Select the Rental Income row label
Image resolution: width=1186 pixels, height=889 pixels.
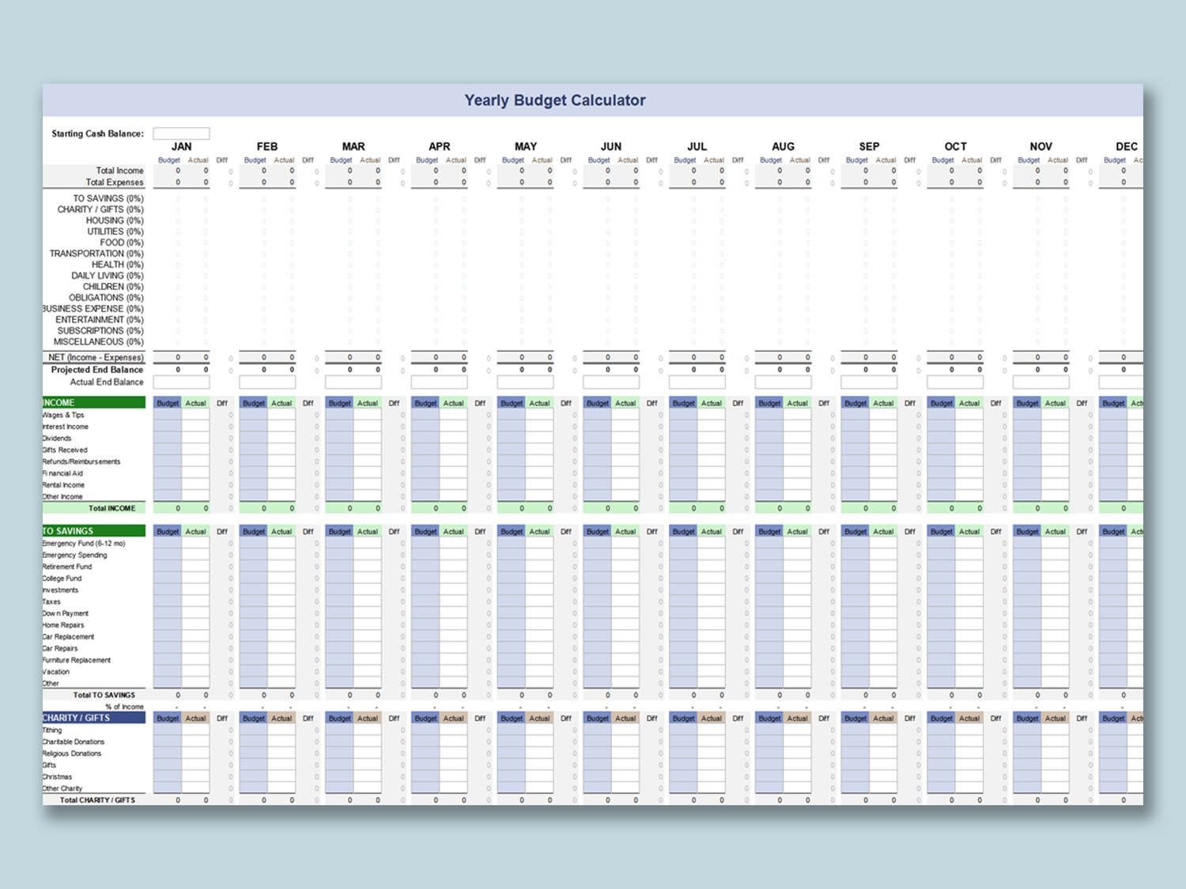tap(63, 484)
